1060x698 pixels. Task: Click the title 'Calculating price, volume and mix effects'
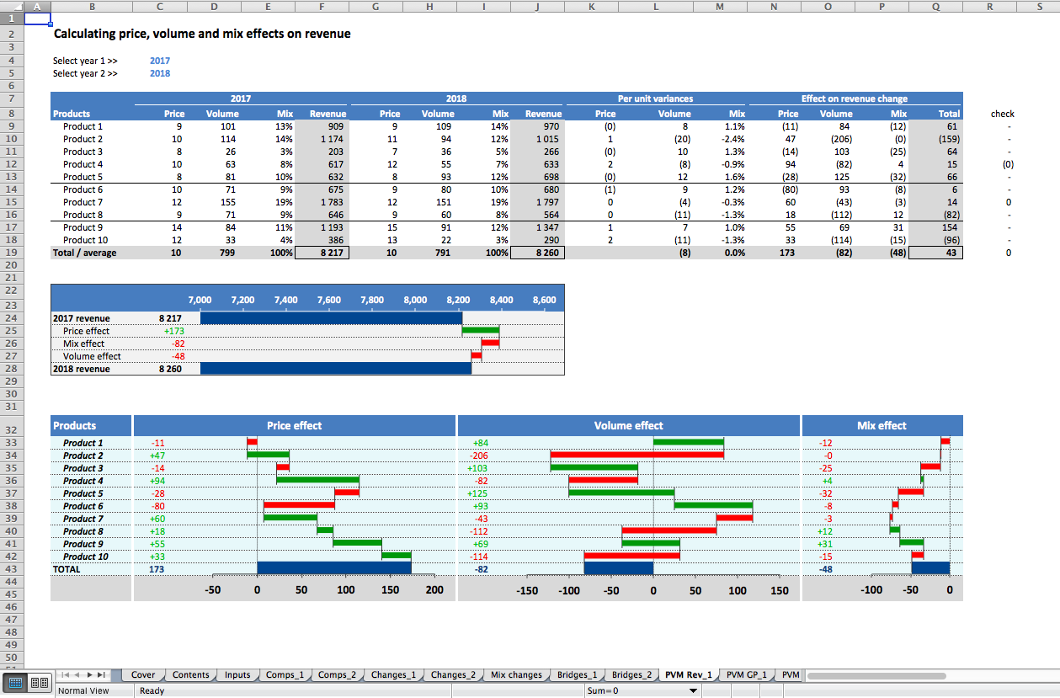[202, 35]
